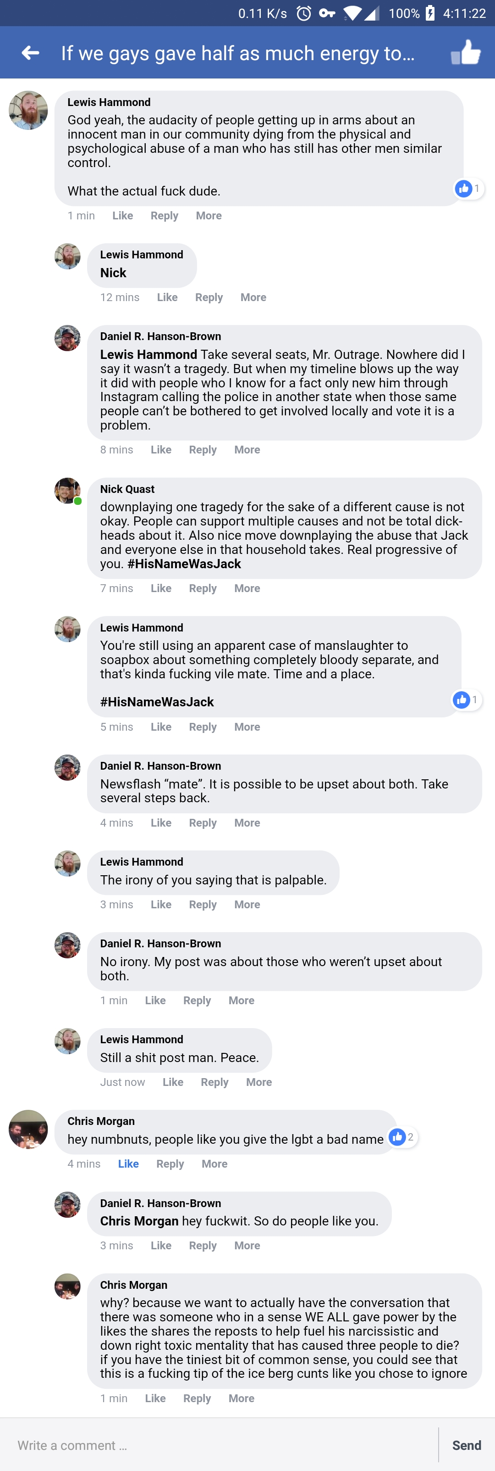This screenshot has height=1471, width=495.
Task: Open More options under Nick Quast's comment
Action: coord(247,588)
